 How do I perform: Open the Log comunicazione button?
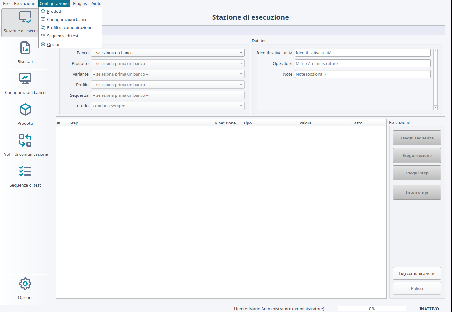click(417, 273)
